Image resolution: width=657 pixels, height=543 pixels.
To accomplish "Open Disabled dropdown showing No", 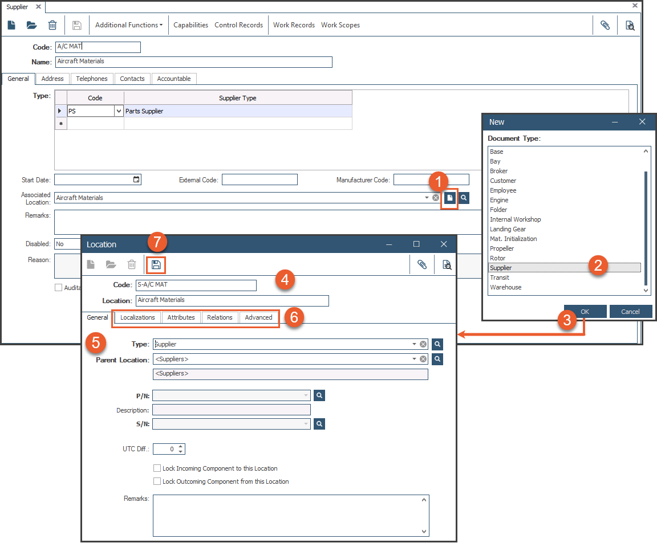I will (x=67, y=244).
